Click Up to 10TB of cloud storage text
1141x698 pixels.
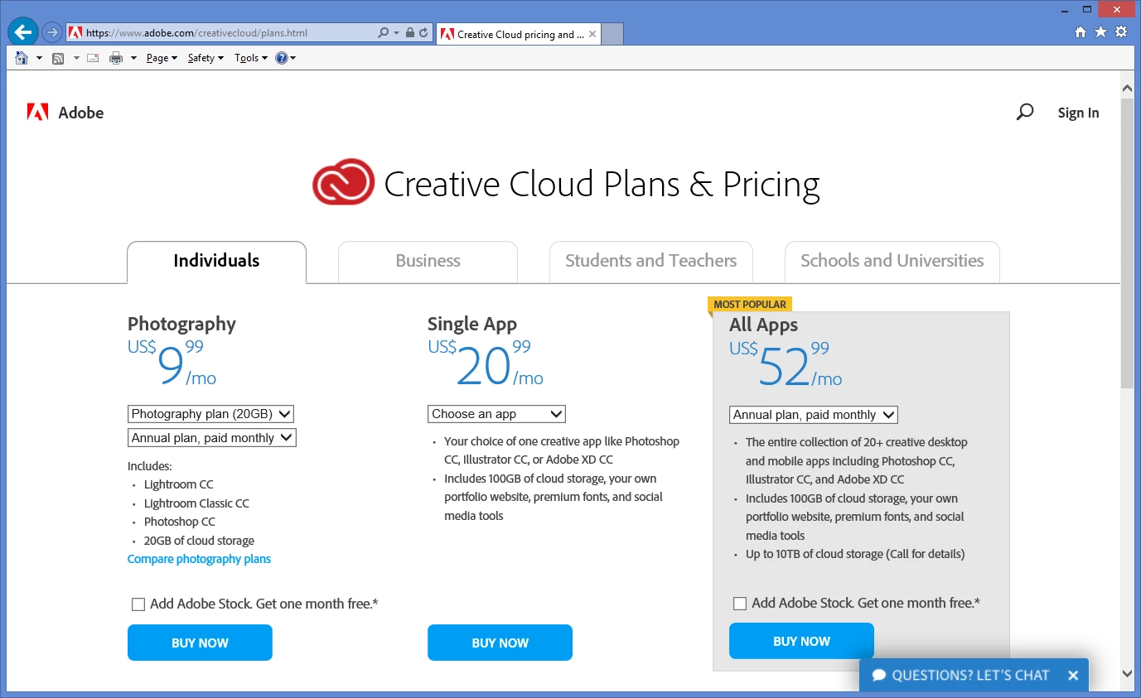(x=855, y=554)
